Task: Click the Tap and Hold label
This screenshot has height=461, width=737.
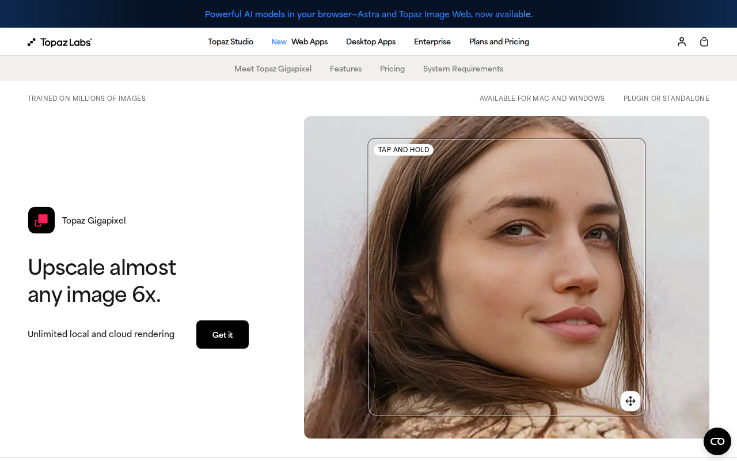Action: click(404, 150)
